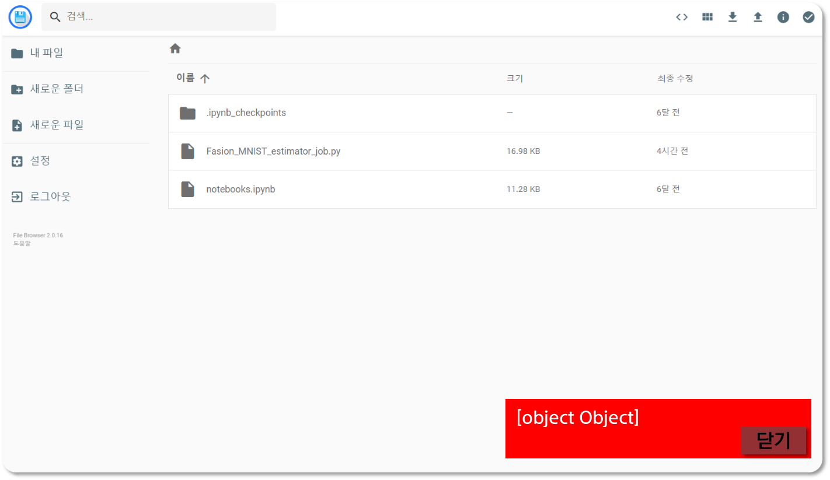Click the 내 파일 folder icon
The image size is (830, 480).
[x=18, y=54]
